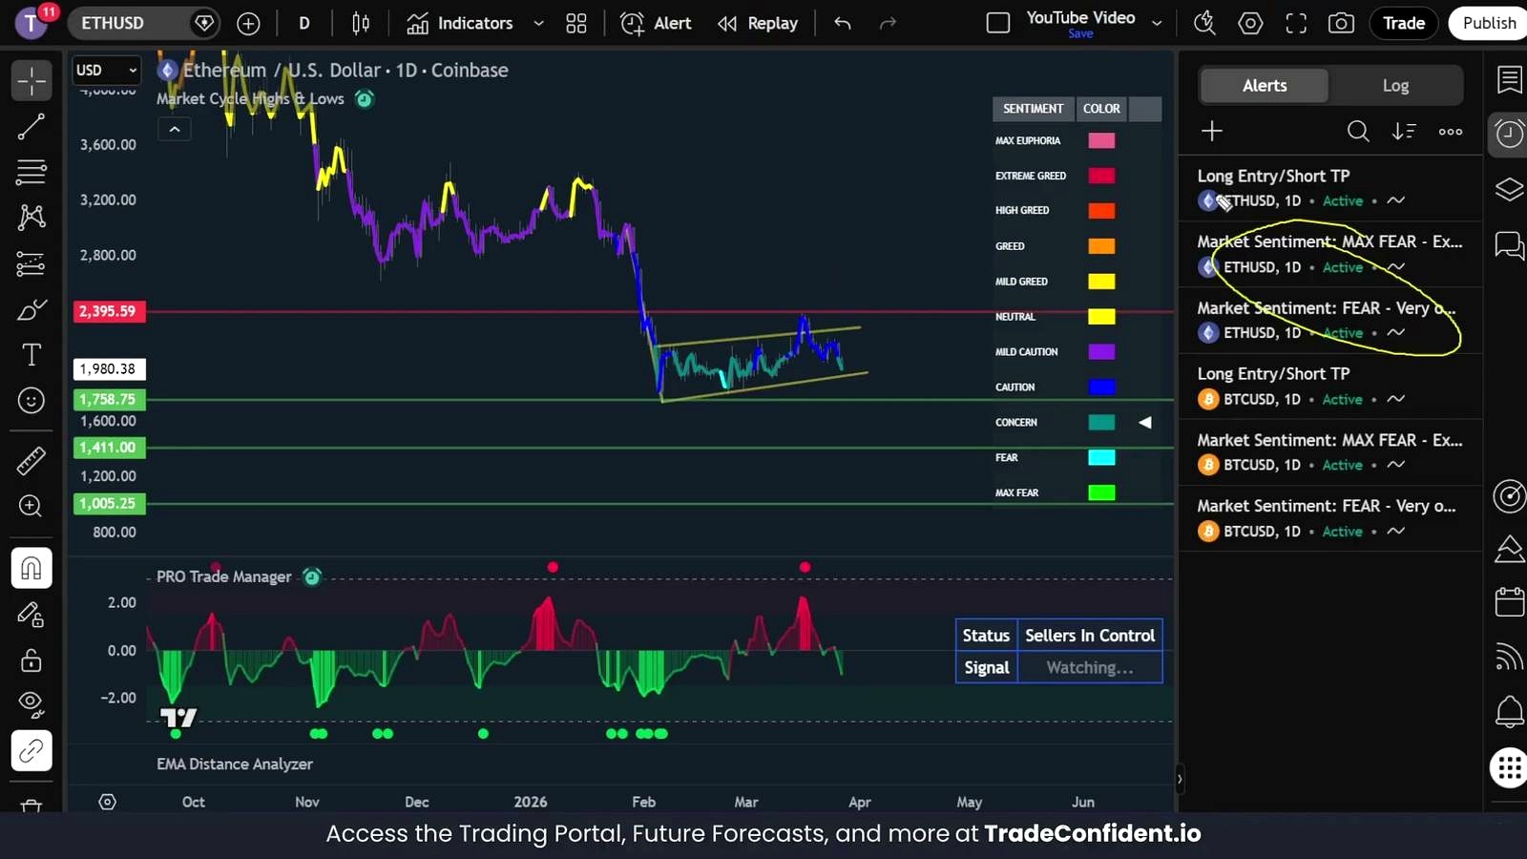This screenshot has height=859, width=1527.
Task: Add a compare symbol with the plus icon
Action: [x=248, y=23]
